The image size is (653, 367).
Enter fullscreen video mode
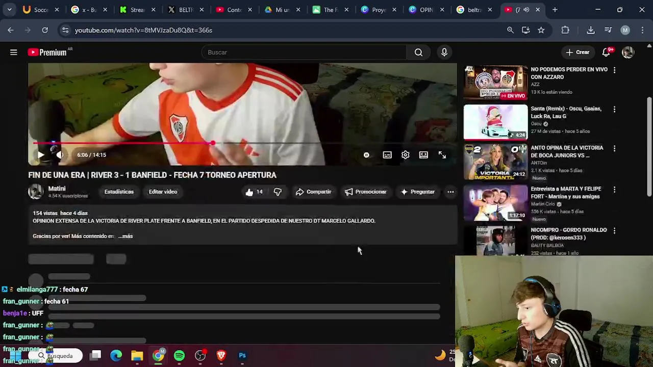pos(442,155)
